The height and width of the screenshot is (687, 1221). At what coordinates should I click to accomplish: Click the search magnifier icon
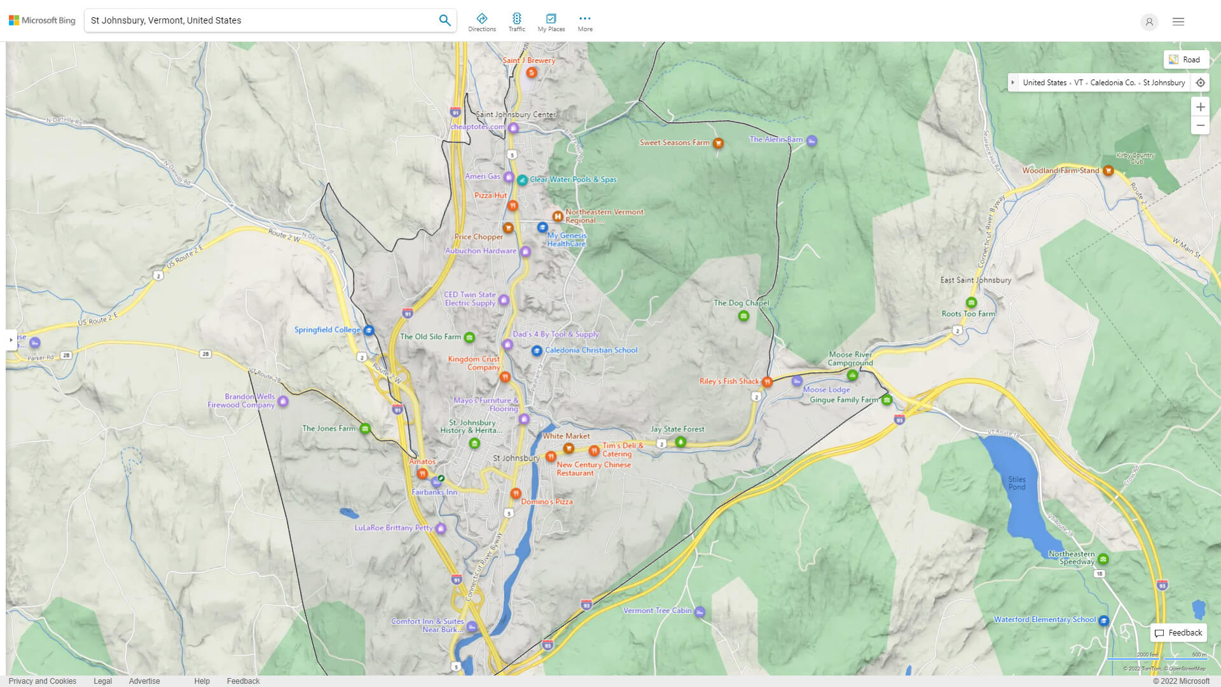pyautogui.click(x=445, y=20)
